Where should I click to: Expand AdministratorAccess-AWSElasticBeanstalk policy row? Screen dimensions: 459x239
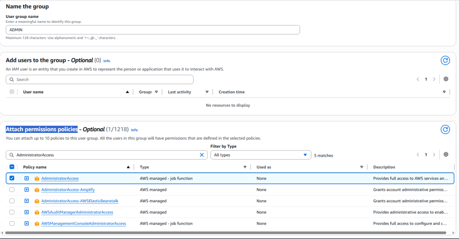pos(26,201)
